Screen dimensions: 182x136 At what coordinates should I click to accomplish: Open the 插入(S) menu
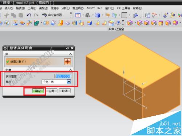tap(9, 8)
